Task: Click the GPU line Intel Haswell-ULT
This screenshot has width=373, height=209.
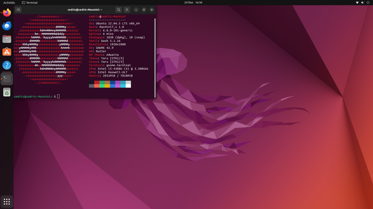Action: tap(108, 72)
